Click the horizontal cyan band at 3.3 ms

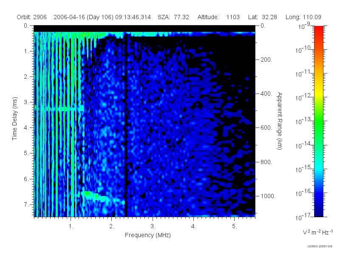click(x=59, y=108)
